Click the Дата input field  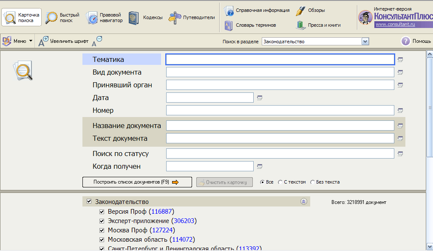[210, 98]
